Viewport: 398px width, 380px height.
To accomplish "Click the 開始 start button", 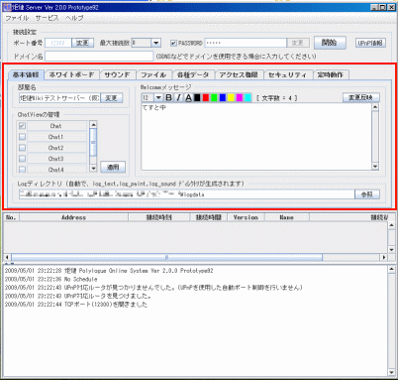I will (x=330, y=43).
